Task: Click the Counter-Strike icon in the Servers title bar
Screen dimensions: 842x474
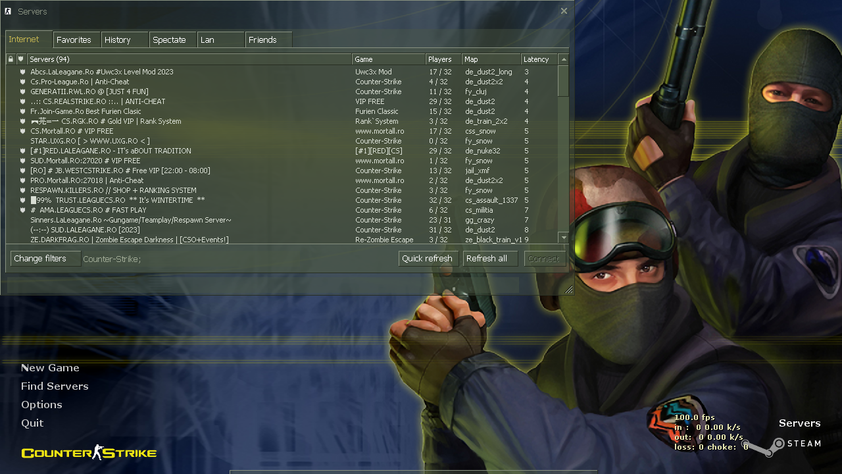Action: pos(9,11)
